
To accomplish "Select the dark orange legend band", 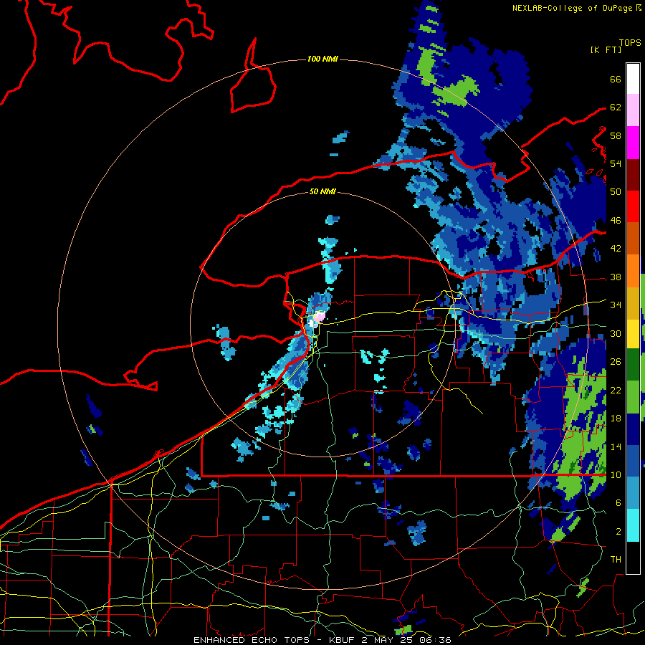I will click(x=633, y=239).
